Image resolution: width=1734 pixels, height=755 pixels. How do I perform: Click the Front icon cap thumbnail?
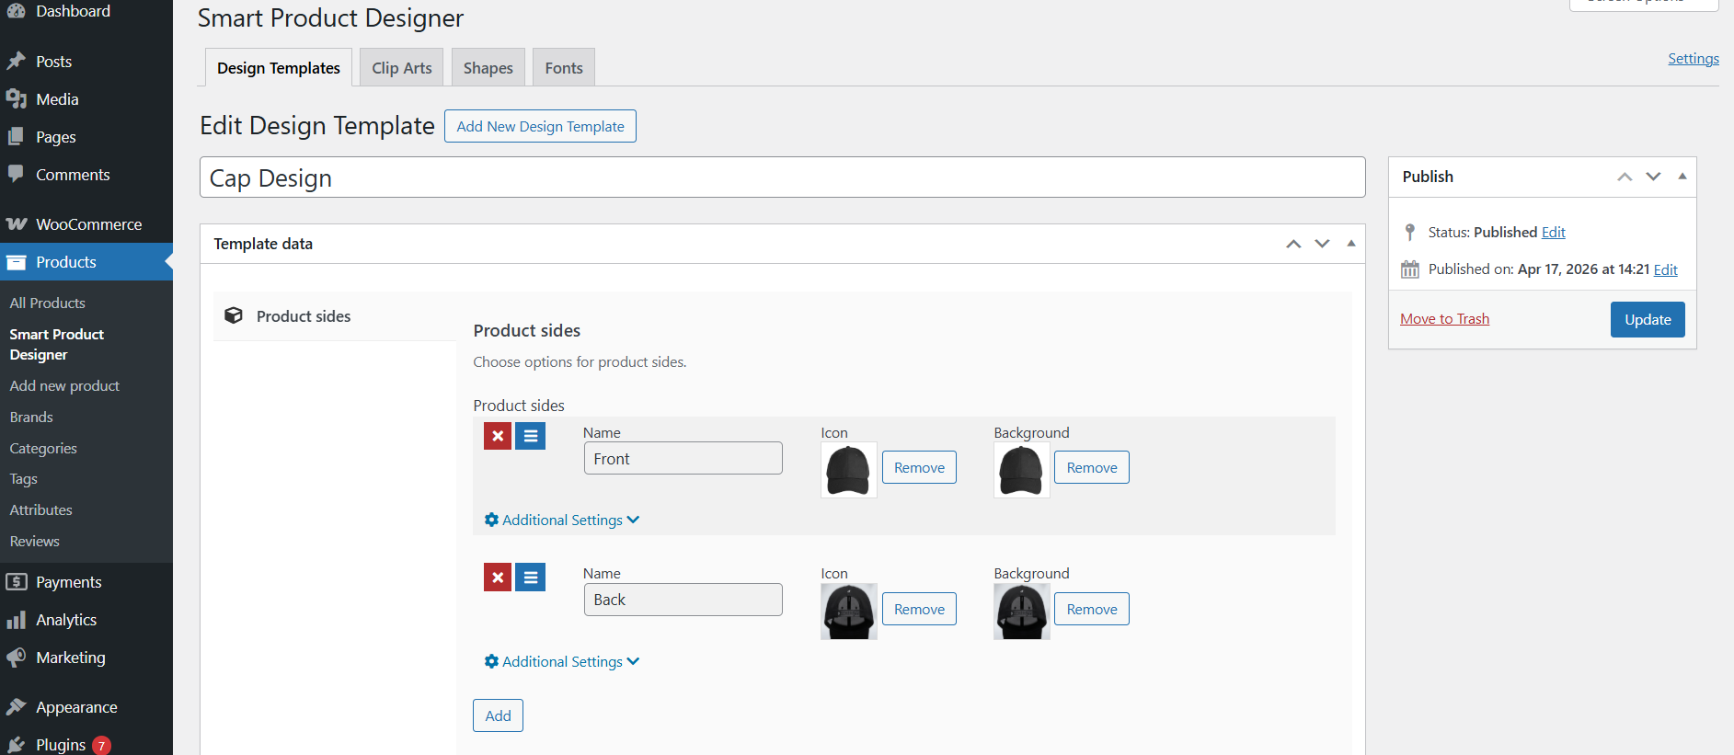pyautogui.click(x=848, y=470)
